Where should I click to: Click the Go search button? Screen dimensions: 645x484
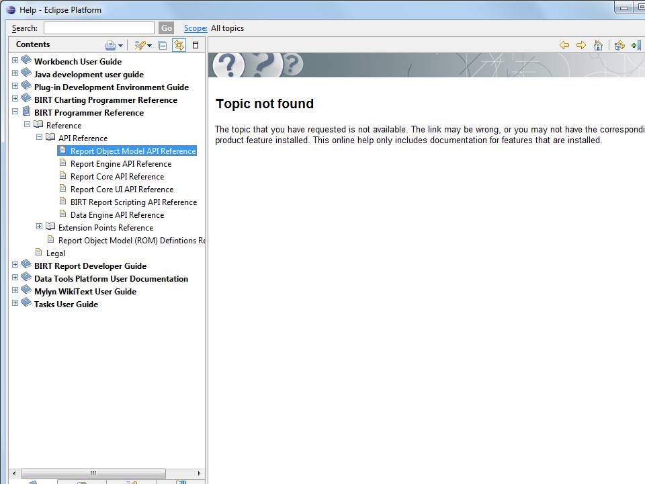pos(167,28)
